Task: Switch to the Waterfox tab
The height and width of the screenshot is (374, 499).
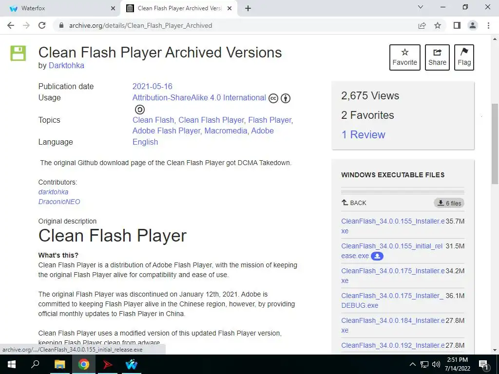Action: [60, 8]
